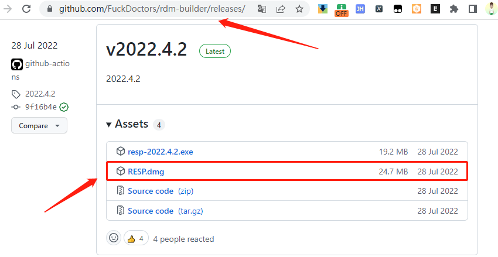Go forward with the browser arrow
This screenshot has height=257, width=498.
click(7, 9)
